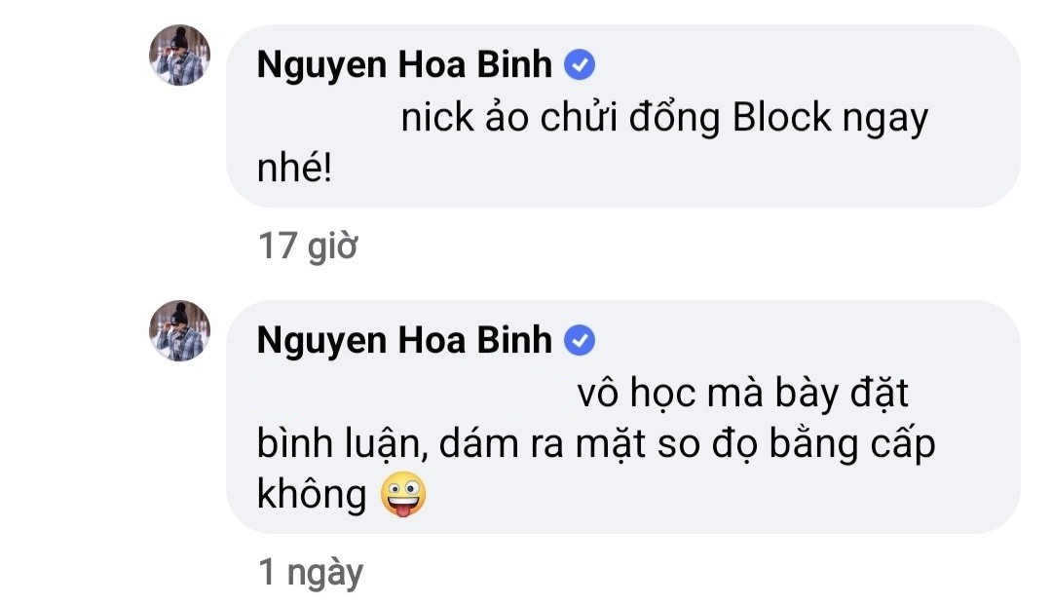Click the Nguyen Hoa Binh name in the second comment

click(404, 340)
